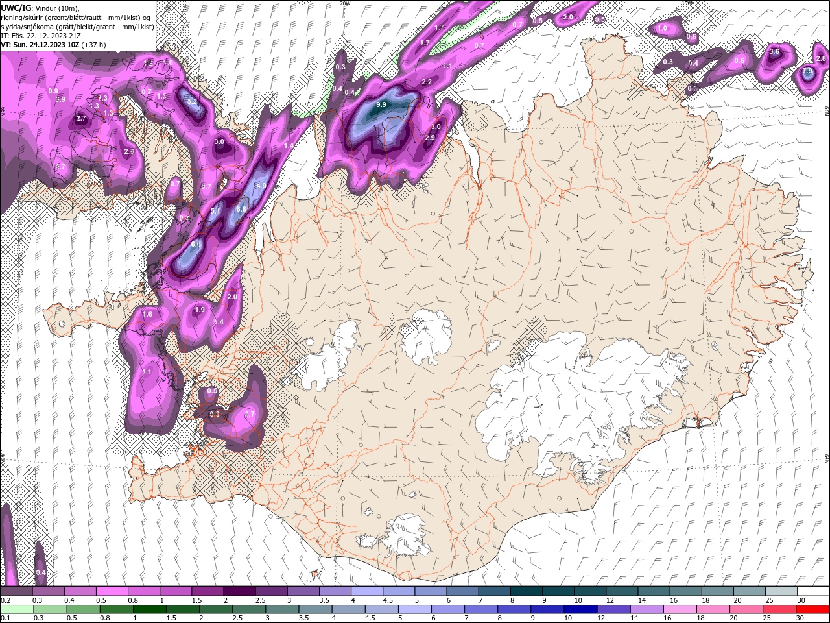
Task: Click the 15W longitude label
Action: tap(687, 3)
